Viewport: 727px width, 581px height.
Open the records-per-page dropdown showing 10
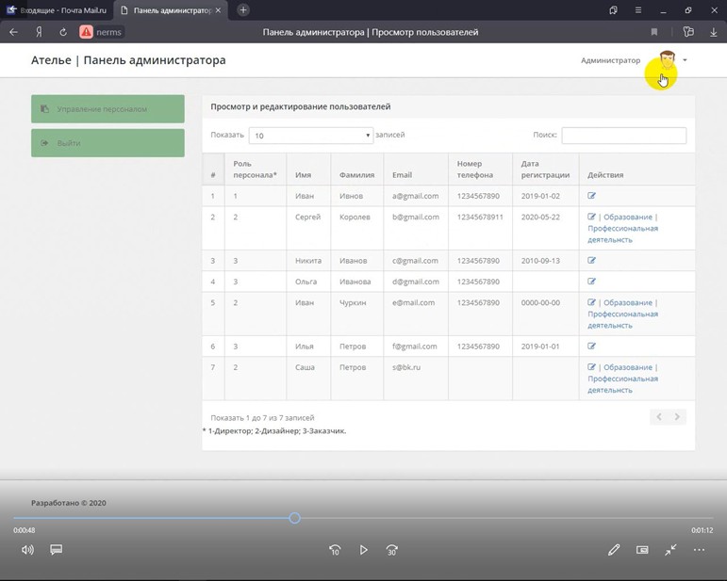(310, 136)
